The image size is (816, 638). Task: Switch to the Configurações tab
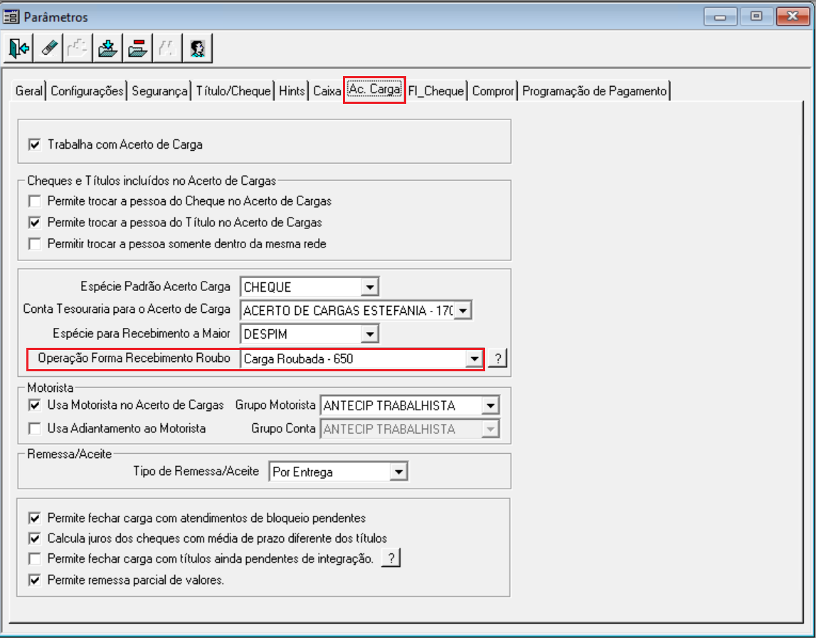(87, 91)
